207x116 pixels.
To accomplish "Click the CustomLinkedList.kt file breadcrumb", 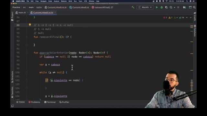I will (x=56, y=7).
